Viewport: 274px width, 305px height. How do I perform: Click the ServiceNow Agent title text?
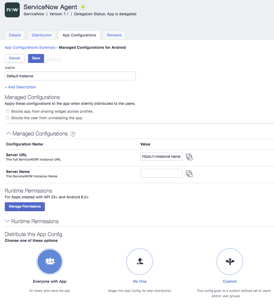(50, 7)
